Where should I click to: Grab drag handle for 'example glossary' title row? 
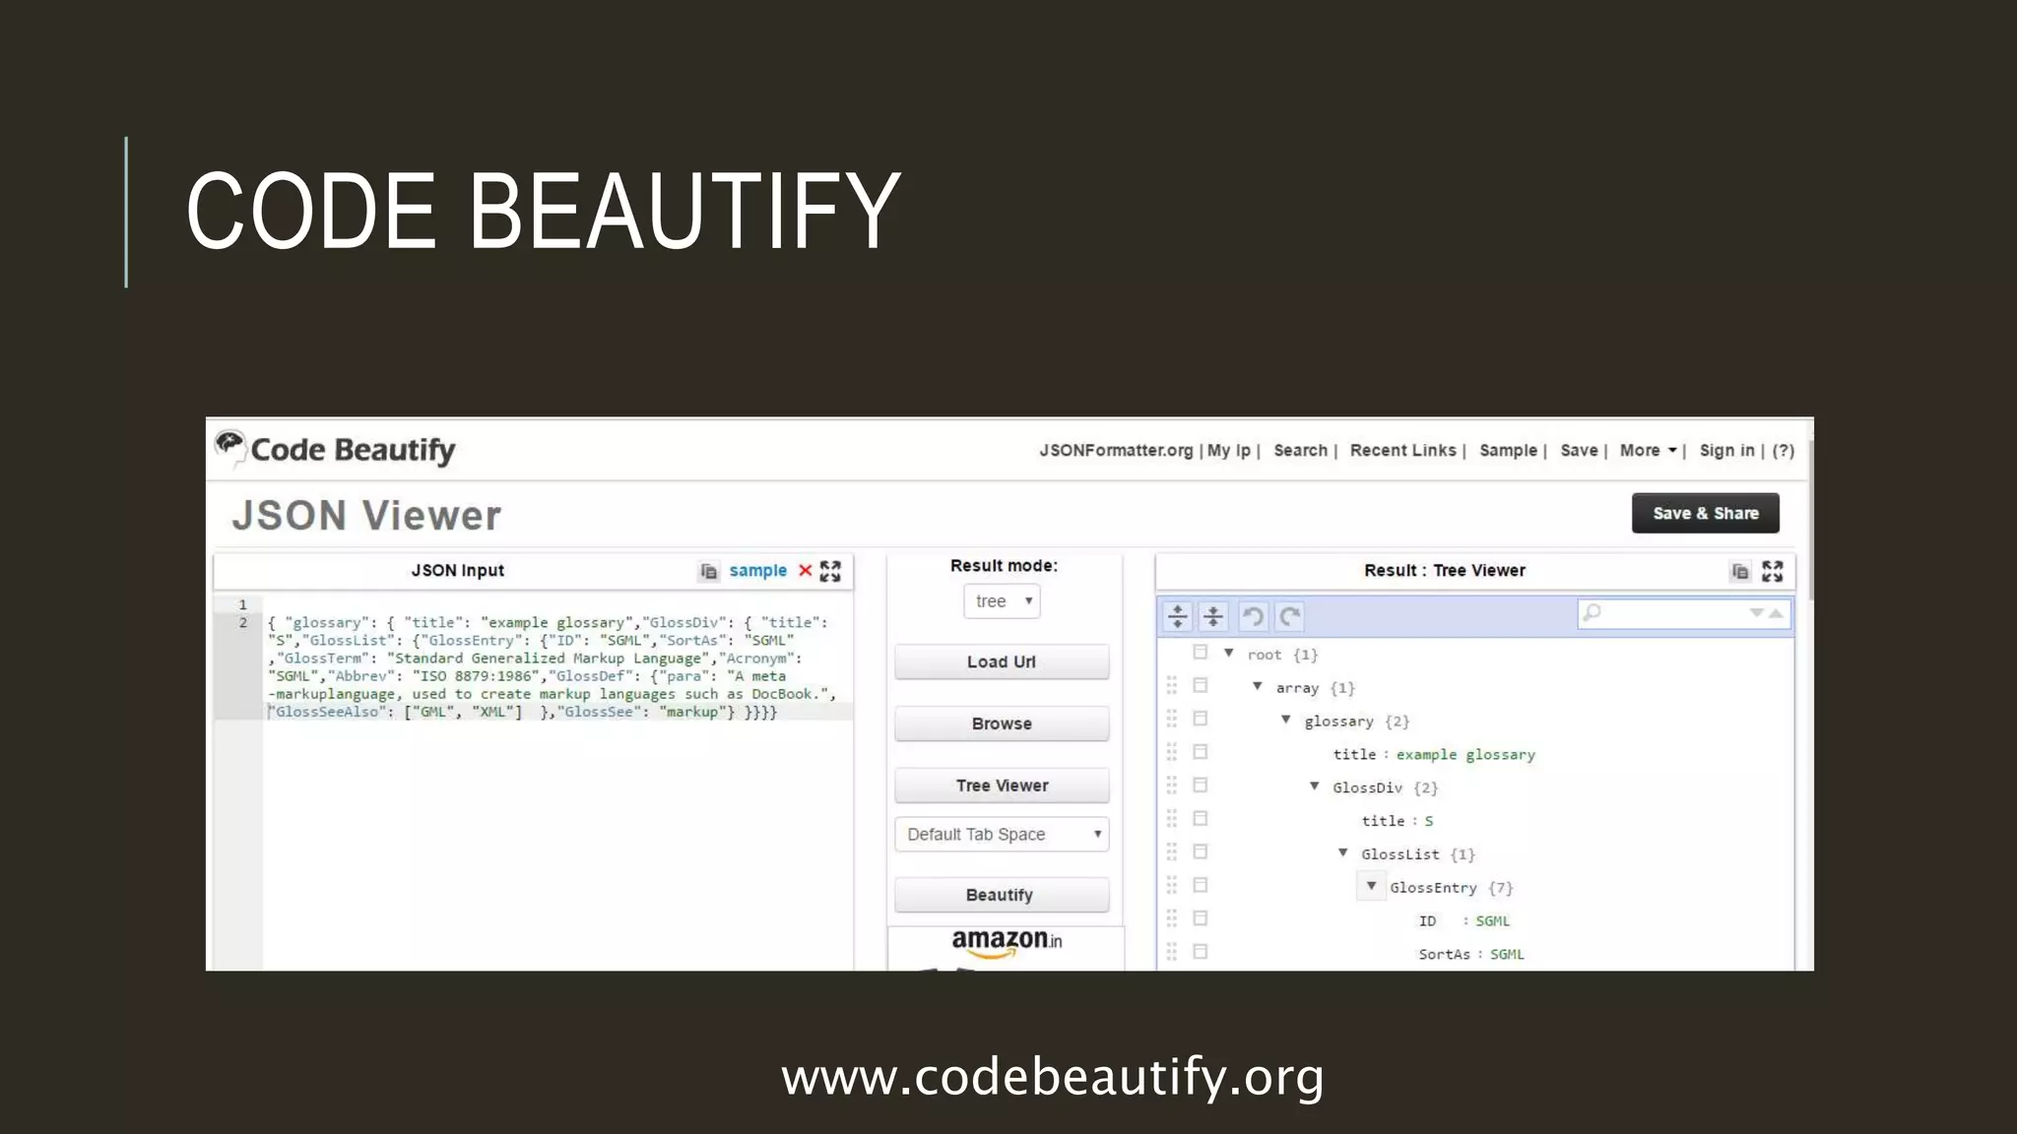(1171, 753)
